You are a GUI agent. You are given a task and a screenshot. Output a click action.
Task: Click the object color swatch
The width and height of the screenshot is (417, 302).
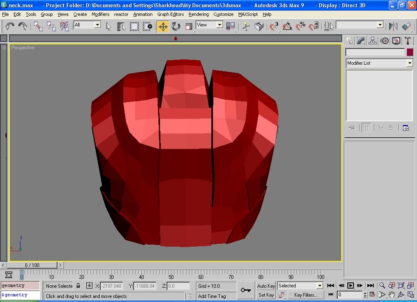point(410,52)
